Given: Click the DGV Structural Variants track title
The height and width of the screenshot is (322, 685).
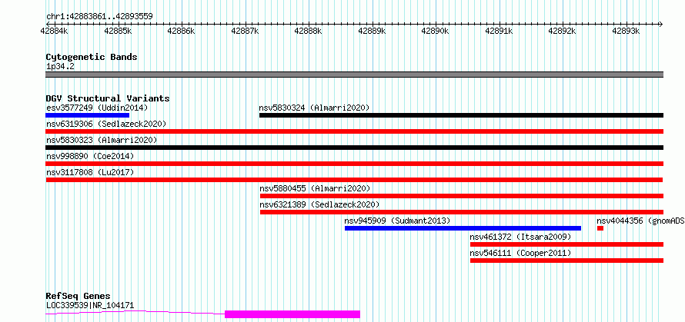Looking at the screenshot, I should (x=108, y=98).
